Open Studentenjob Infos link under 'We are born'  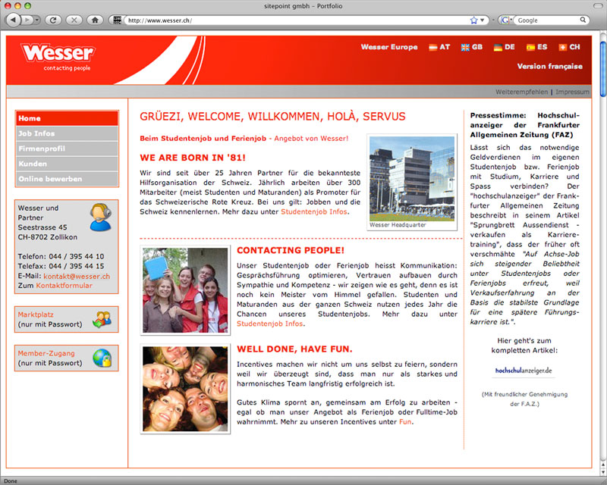point(314,211)
